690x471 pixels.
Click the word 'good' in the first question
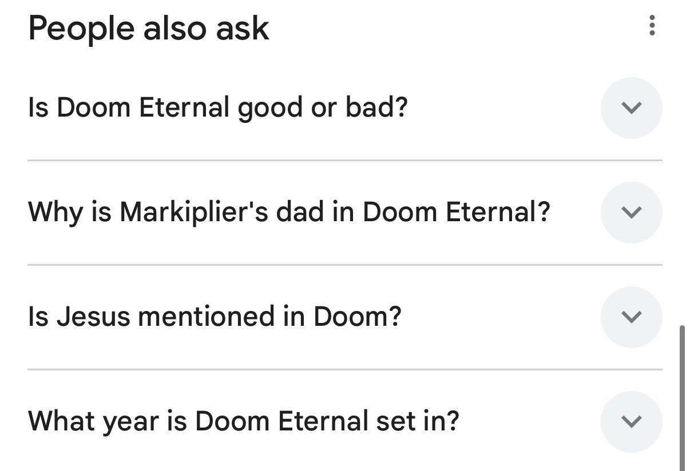tap(270, 109)
